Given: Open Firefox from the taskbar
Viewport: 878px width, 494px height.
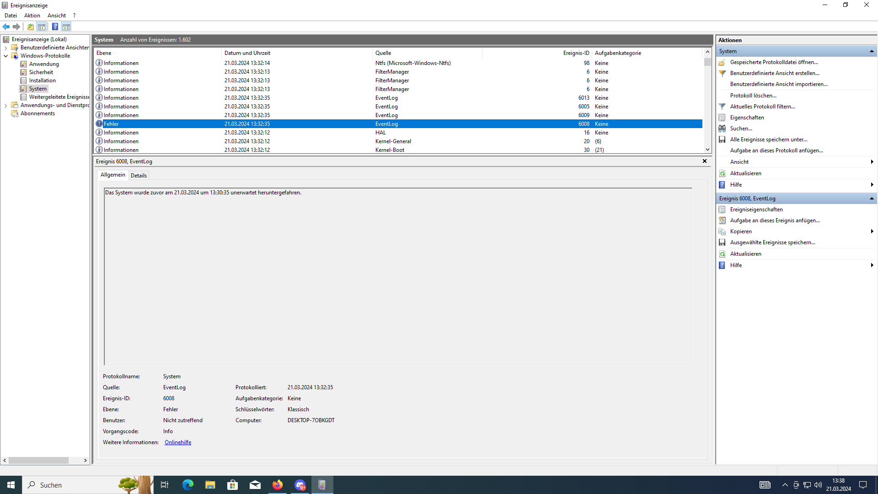Looking at the screenshot, I should point(278,485).
